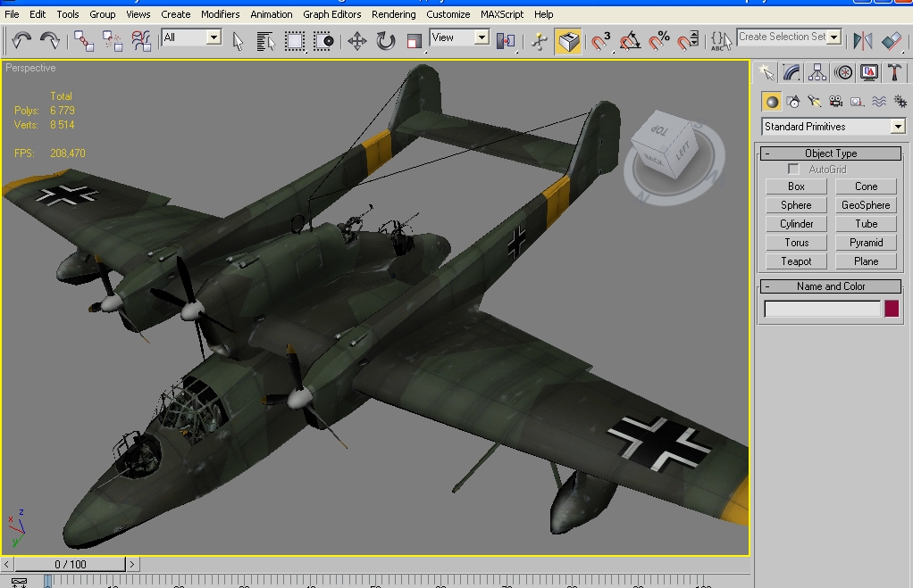913x588 pixels.
Task: Open the Modifiers menu
Action: 220,14
